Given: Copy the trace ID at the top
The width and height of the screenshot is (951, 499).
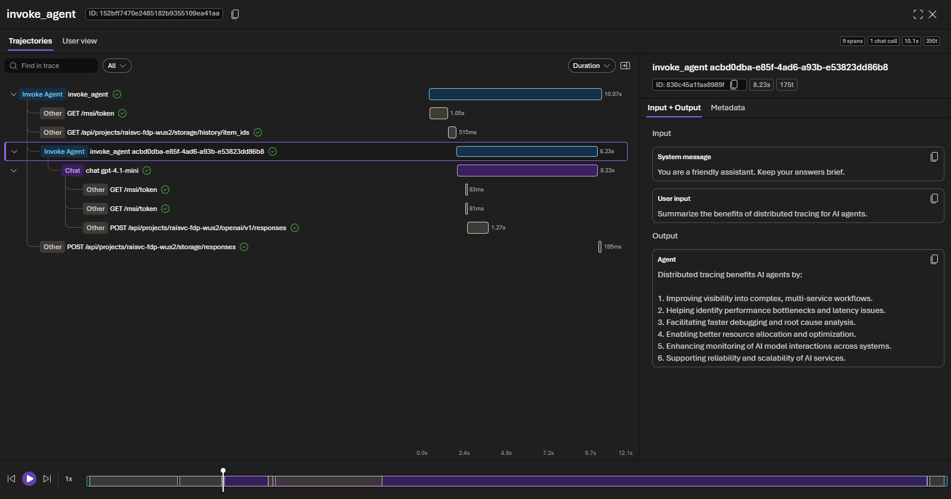Looking at the screenshot, I should [235, 14].
